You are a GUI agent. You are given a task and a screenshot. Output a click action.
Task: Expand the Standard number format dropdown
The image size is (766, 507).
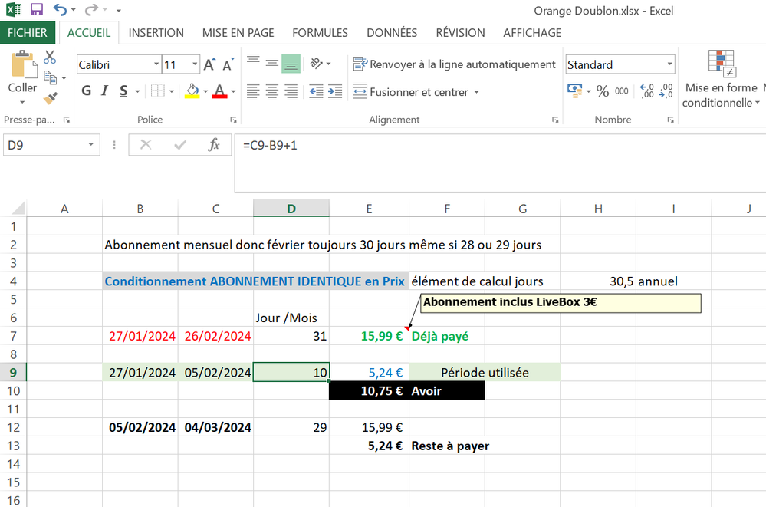click(x=669, y=65)
